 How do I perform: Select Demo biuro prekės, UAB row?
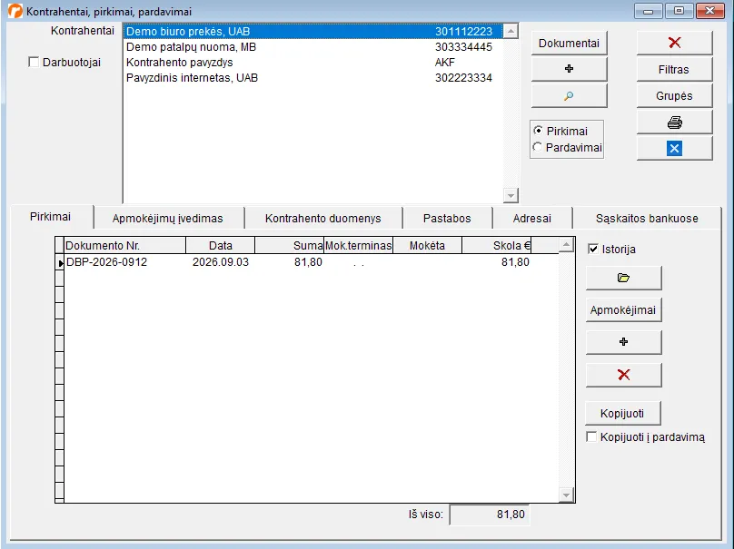pyautogui.click(x=312, y=32)
